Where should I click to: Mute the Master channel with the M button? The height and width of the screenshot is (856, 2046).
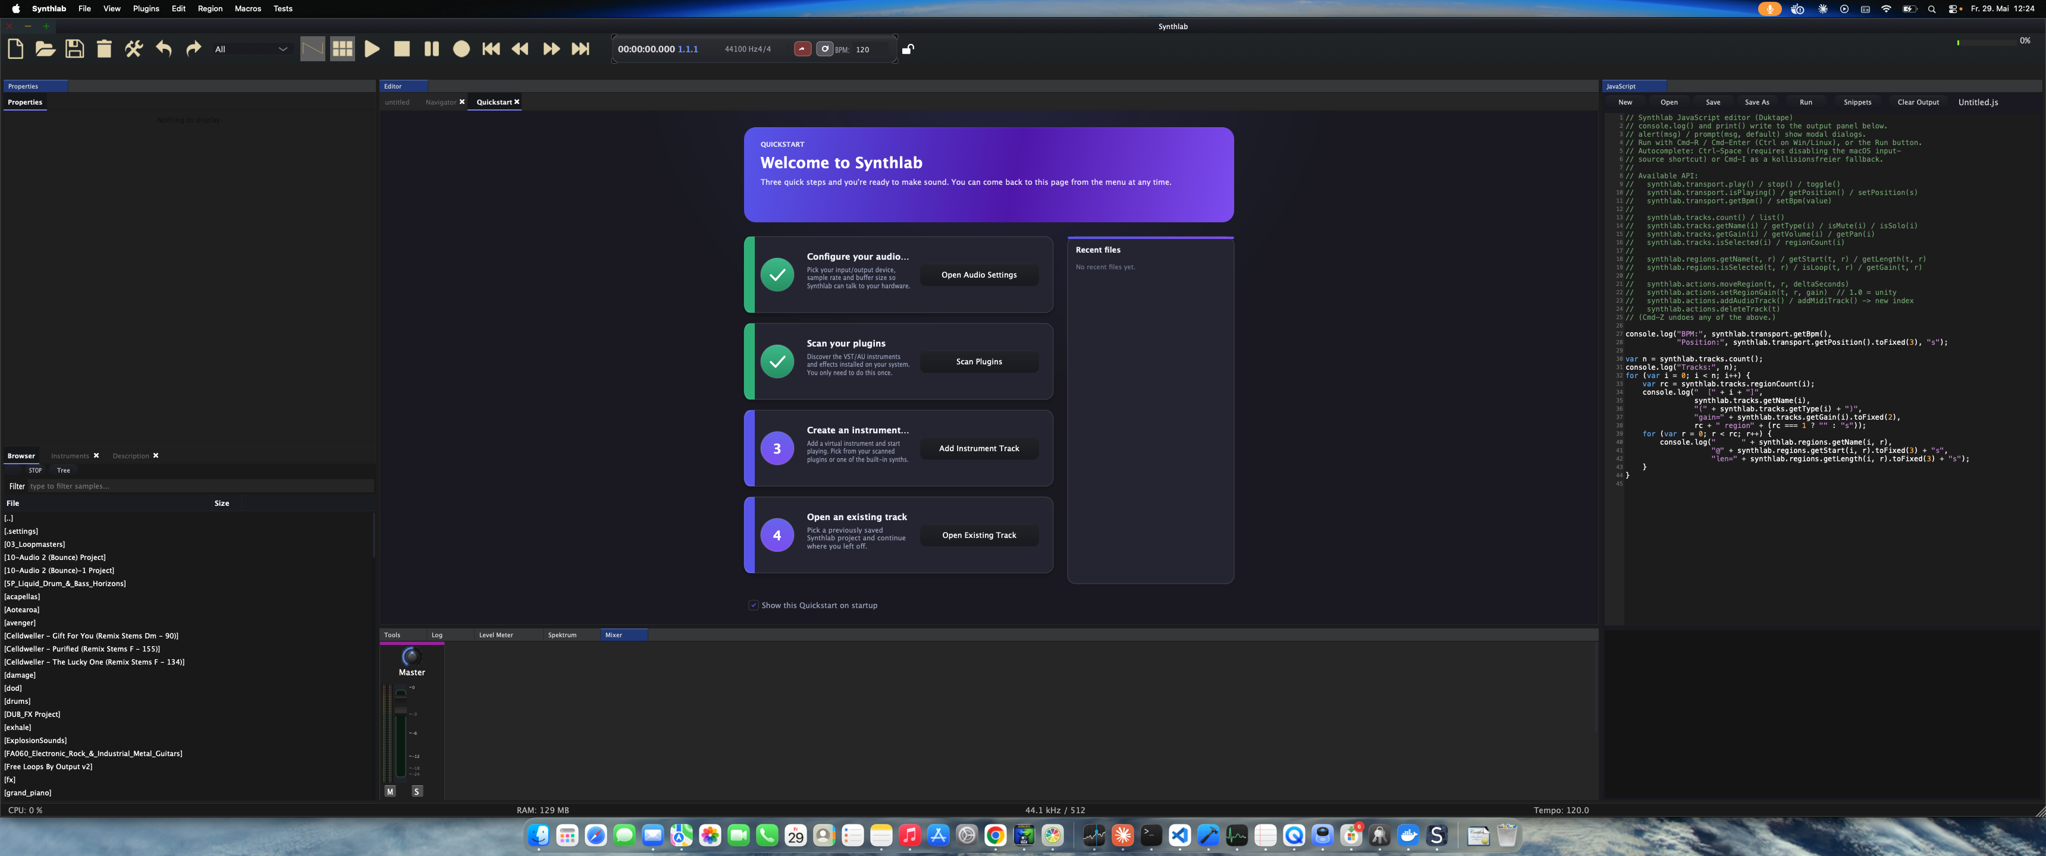[390, 791]
